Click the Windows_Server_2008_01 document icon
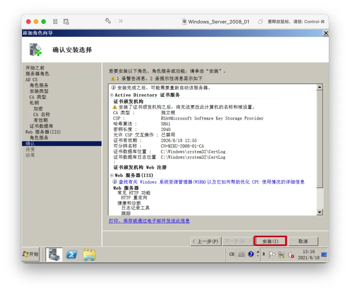The height and width of the screenshot is (291, 350). (184, 22)
